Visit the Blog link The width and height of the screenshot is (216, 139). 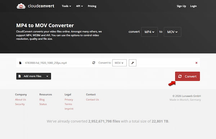(x=42, y=100)
